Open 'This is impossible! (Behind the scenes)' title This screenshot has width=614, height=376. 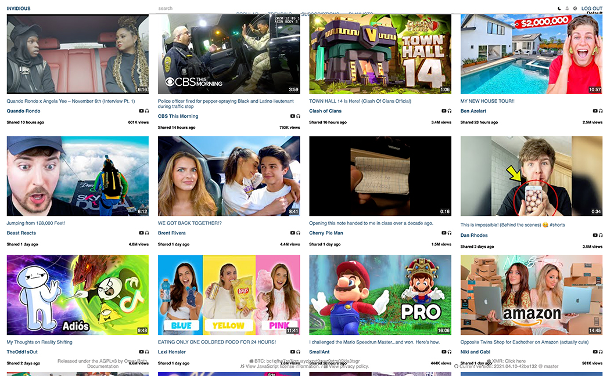click(512, 225)
